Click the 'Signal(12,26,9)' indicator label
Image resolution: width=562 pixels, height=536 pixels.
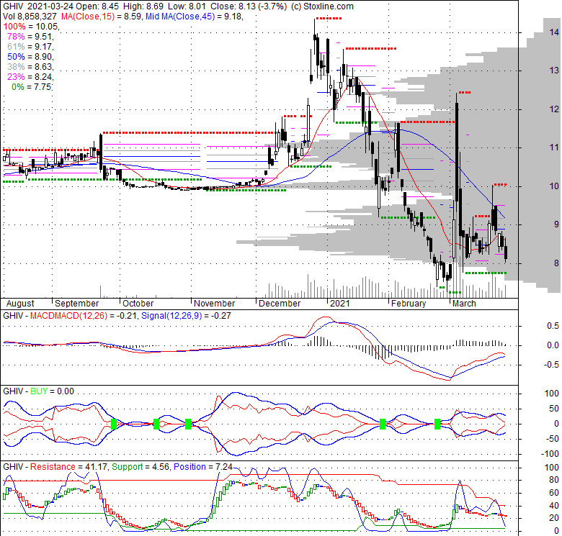coord(171,316)
